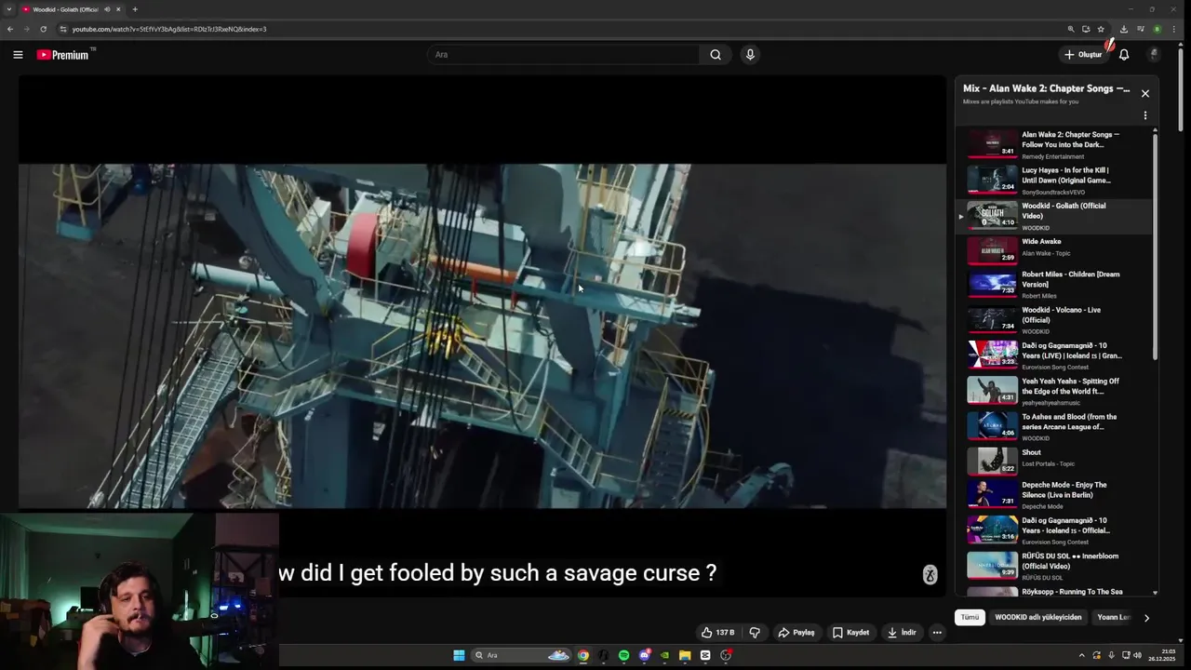Image resolution: width=1191 pixels, height=670 pixels.
Task: Close the Woodkid - Goliath browser tab
Action: [x=118, y=9]
